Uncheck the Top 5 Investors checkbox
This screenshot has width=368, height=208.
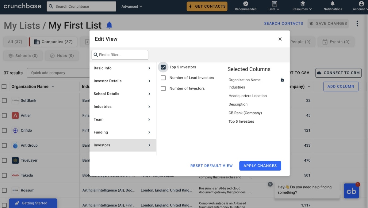[163, 67]
